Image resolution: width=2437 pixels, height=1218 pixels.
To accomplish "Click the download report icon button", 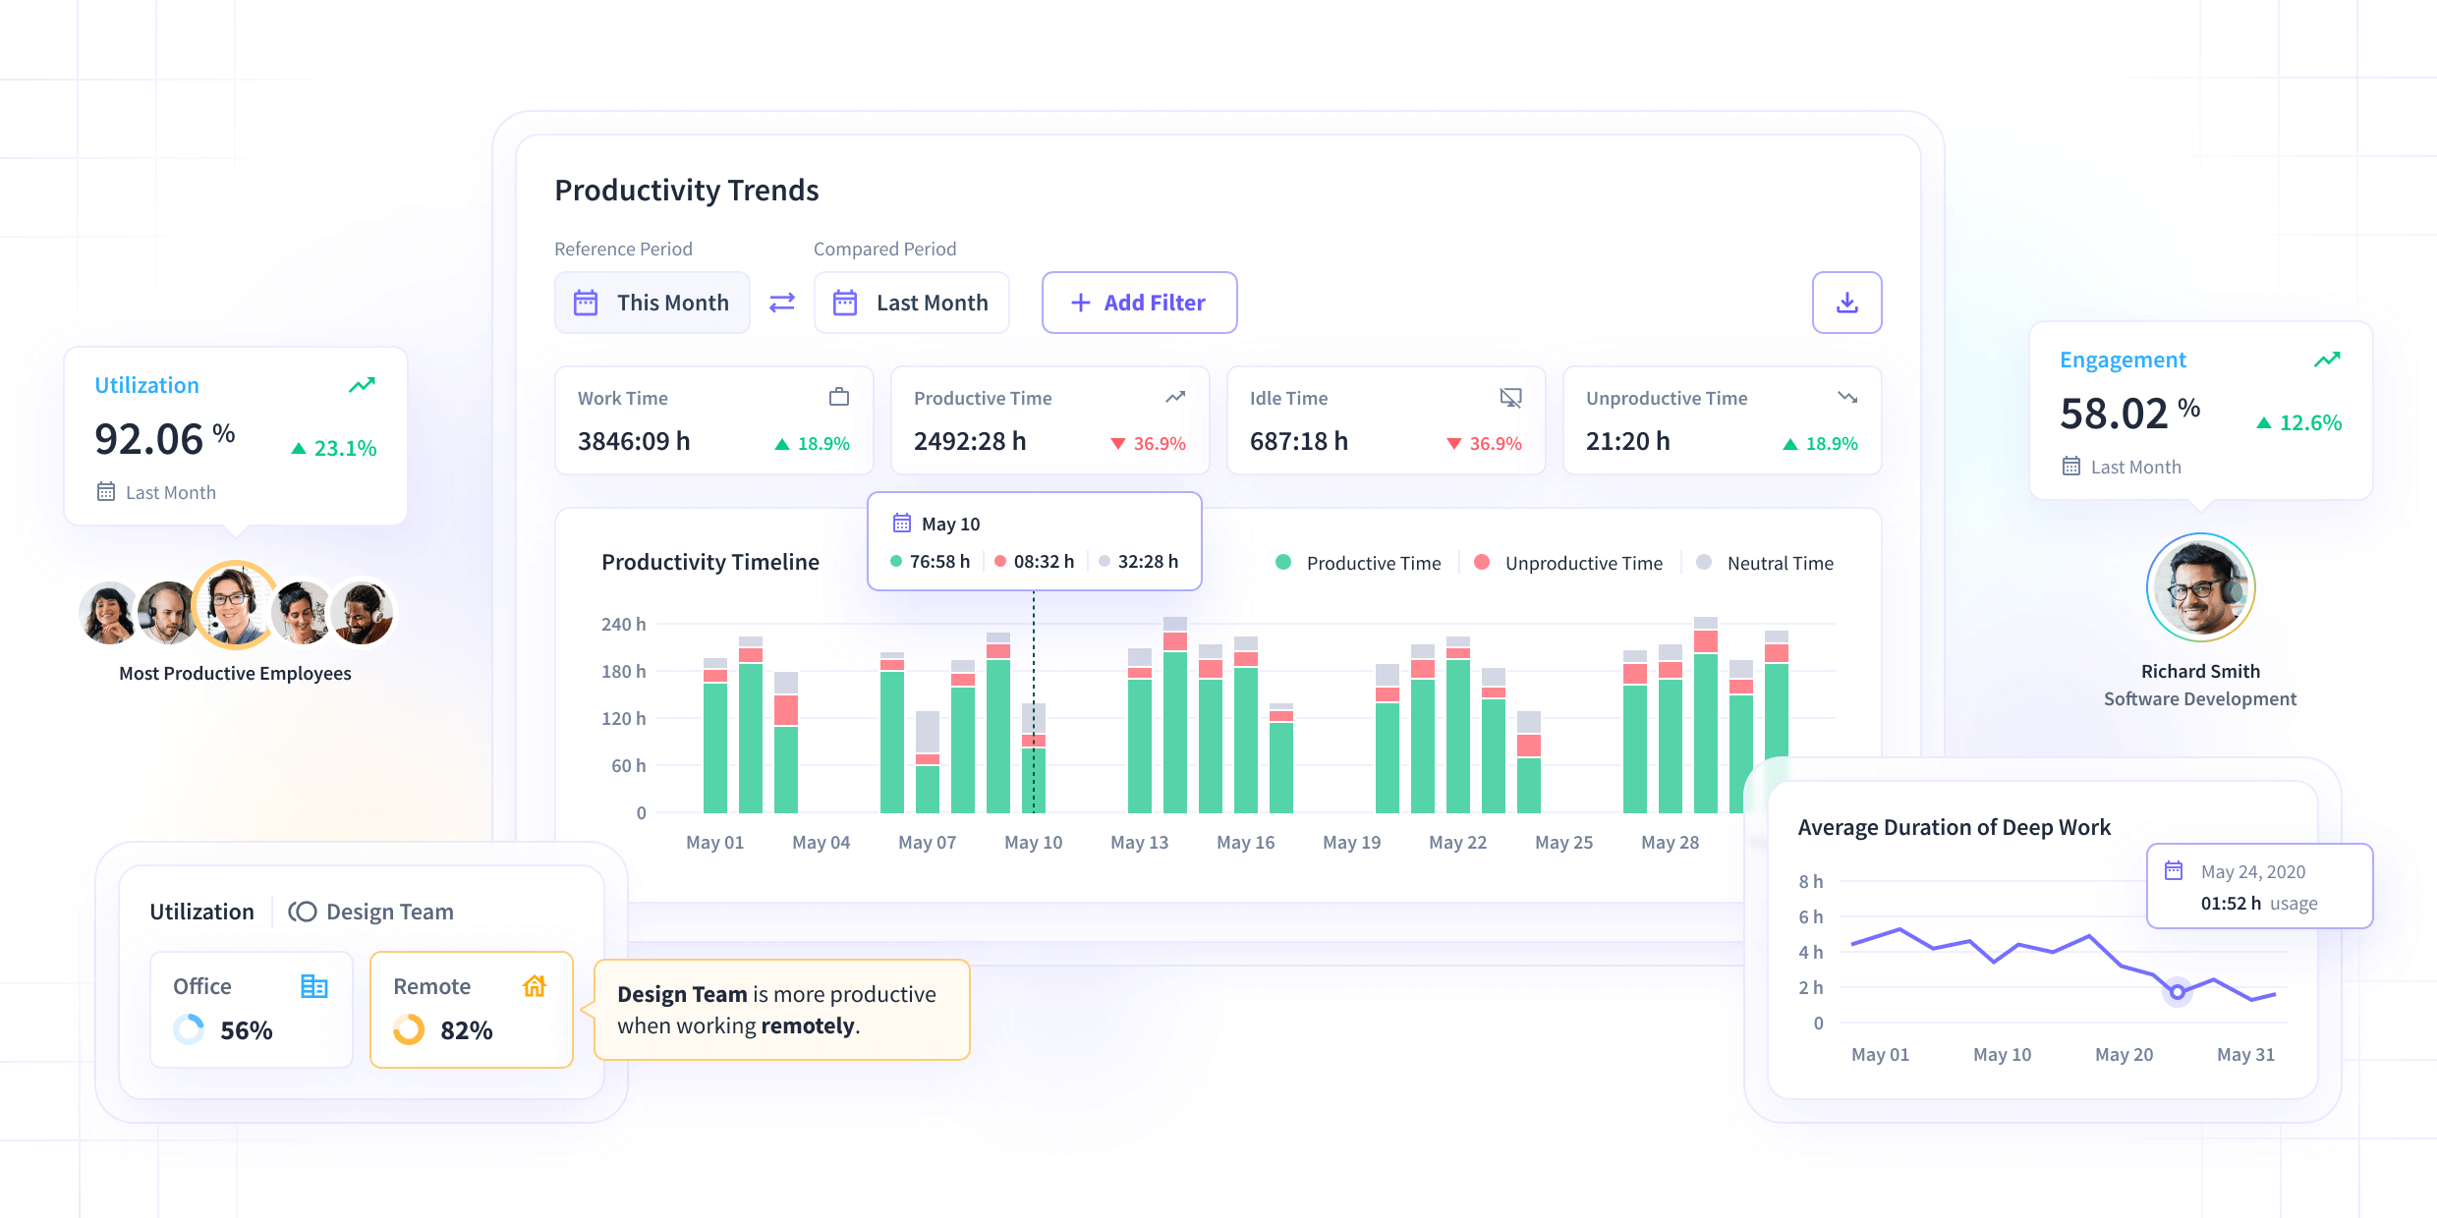I will pos(1846,303).
